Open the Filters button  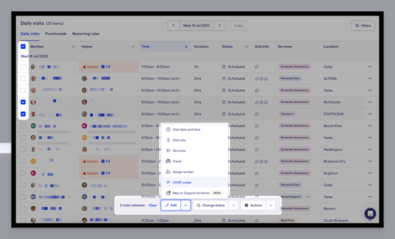tap(363, 25)
